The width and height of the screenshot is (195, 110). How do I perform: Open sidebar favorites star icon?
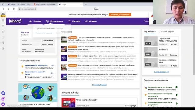click(x=3, y=31)
